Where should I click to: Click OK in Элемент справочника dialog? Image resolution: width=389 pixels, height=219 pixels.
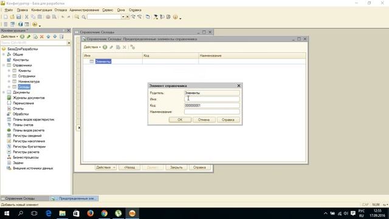[180, 120]
